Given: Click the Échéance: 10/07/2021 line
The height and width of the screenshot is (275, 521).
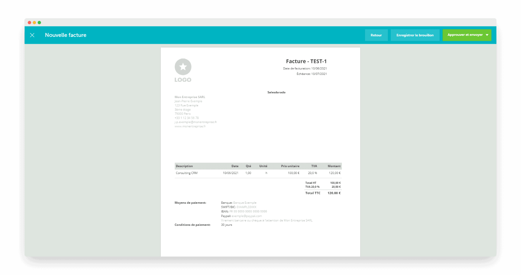Looking at the screenshot, I should click(x=312, y=74).
